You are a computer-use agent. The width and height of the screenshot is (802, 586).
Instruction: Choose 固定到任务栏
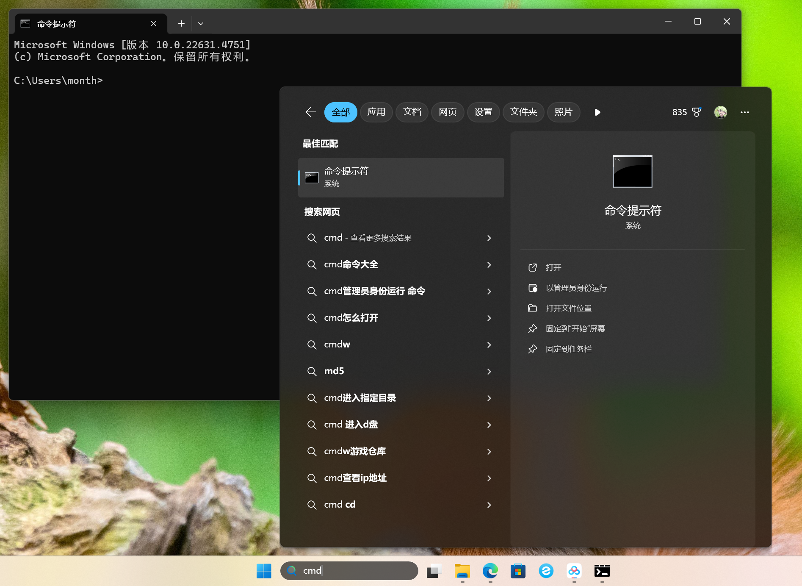tap(569, 349)
